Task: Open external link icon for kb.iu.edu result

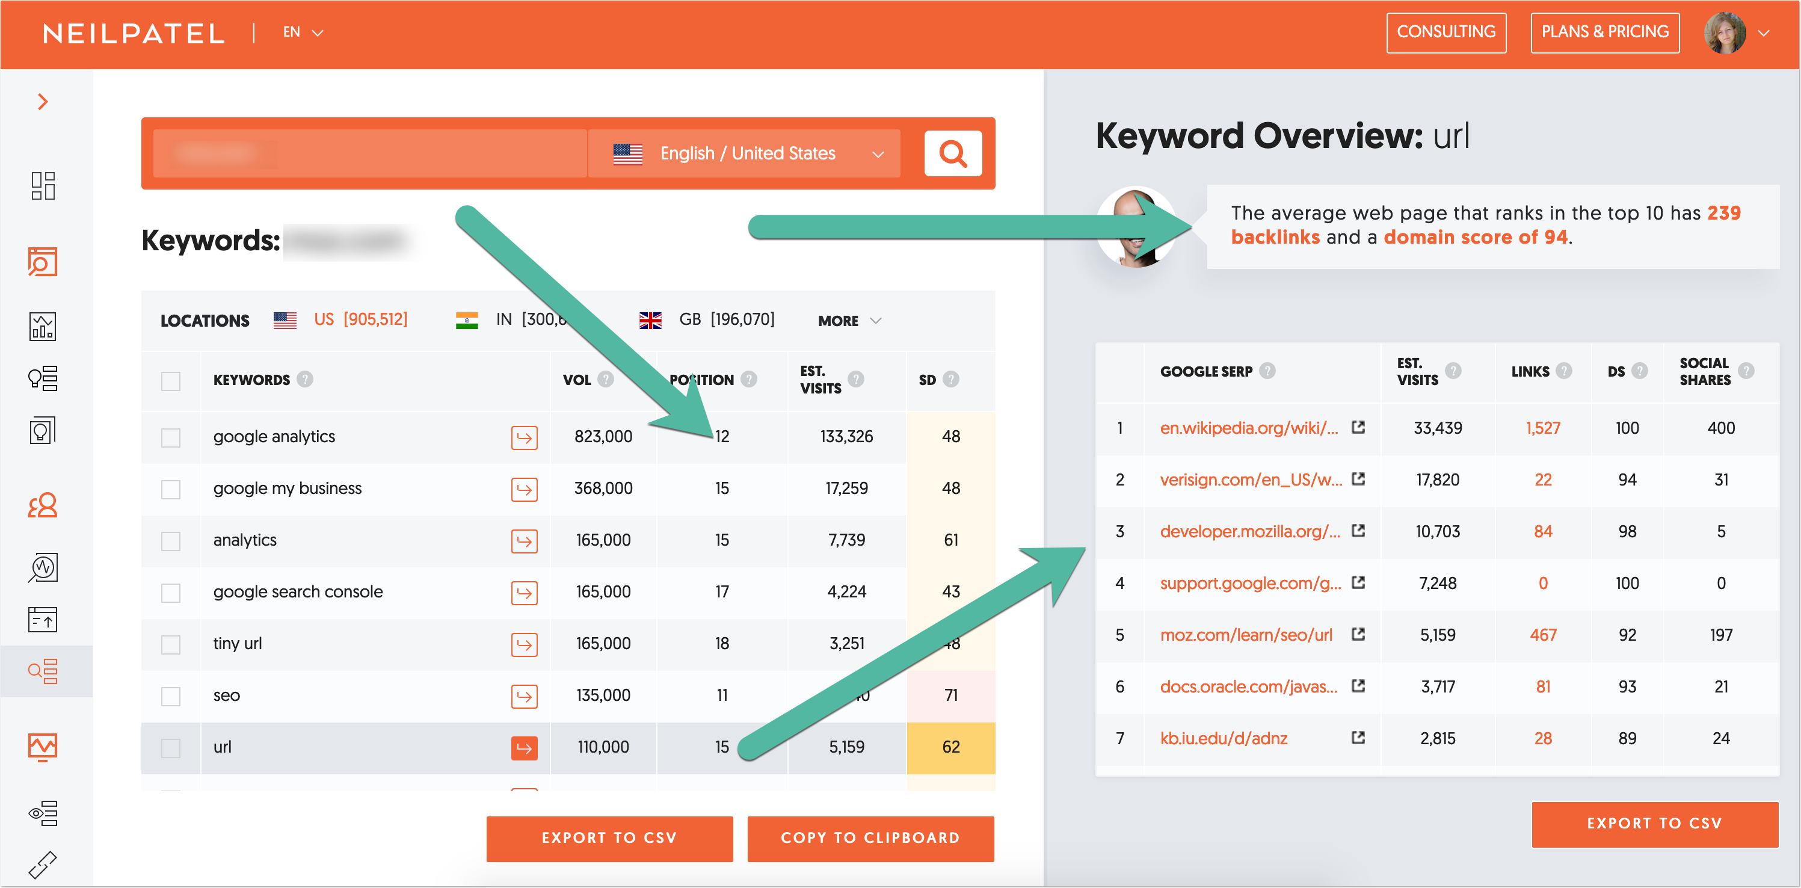Action: click(x=1358, y=738)
